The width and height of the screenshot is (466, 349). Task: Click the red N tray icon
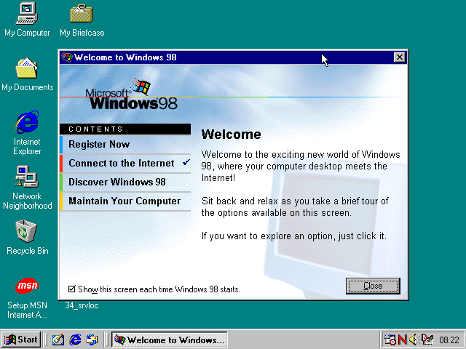(x=403, y=340)
